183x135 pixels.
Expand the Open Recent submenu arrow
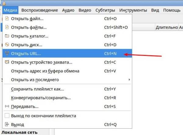129,80
